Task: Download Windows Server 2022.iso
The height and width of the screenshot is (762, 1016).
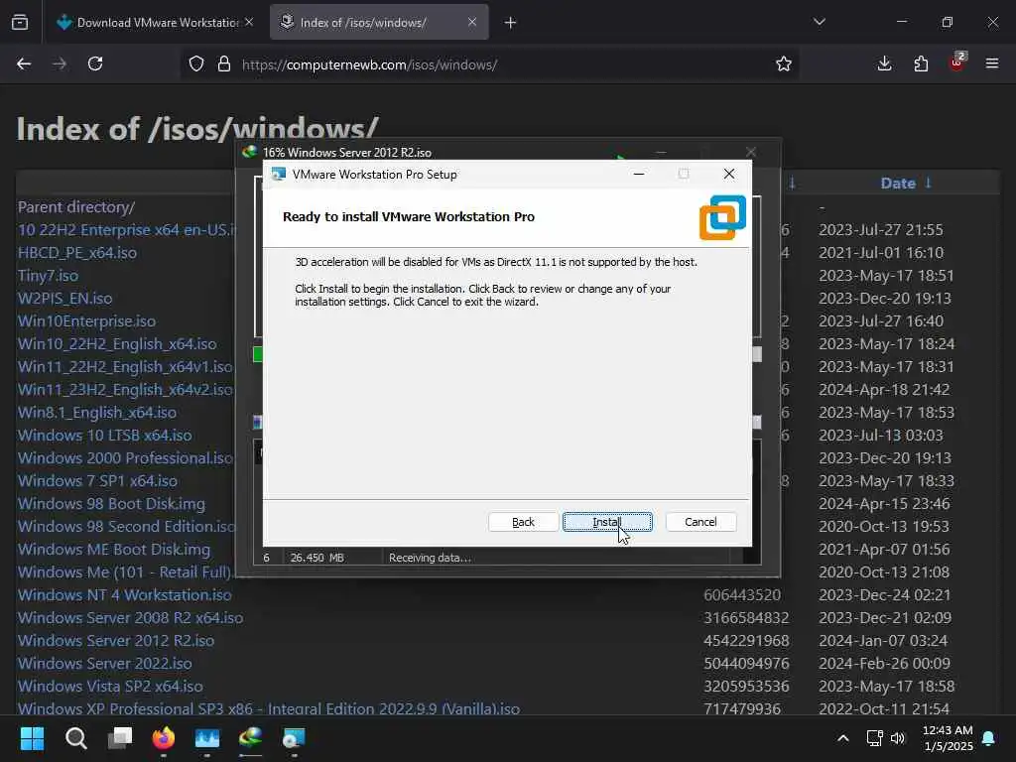Action: tap(105, 664)
